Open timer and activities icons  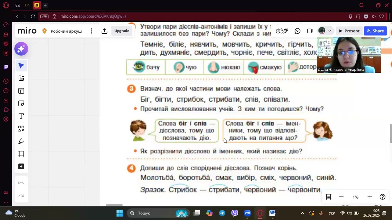282,31
